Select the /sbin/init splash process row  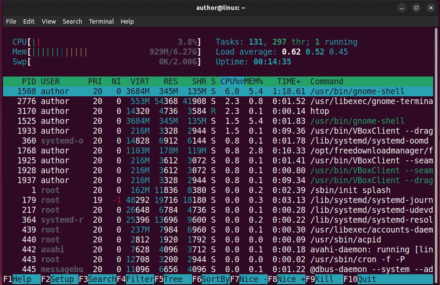[218, 190]
